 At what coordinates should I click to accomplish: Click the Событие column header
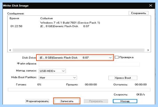click(x=47, y=18)
